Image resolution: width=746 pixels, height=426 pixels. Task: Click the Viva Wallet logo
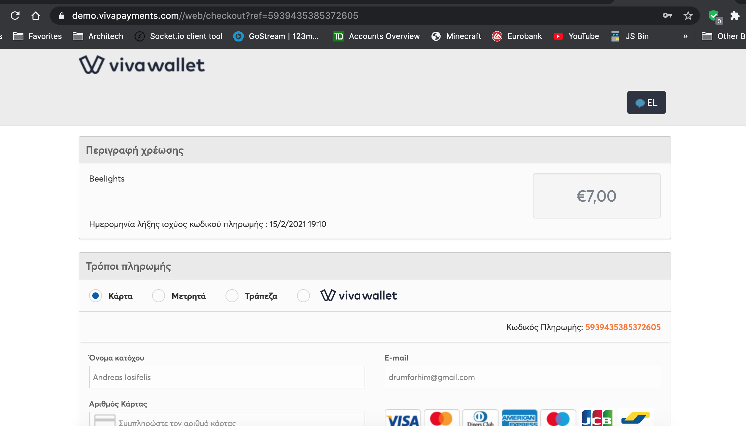pyautogui.click(x=141, y=64)
